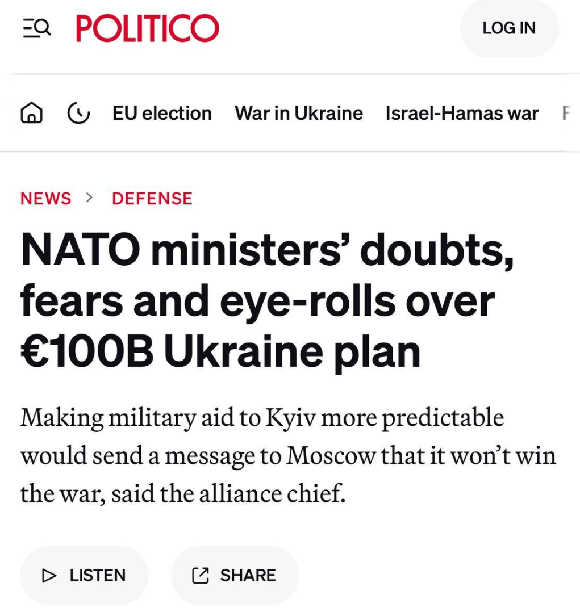Image resolution: width=580 pixels, height=612 pixels.
Task: Go to the home page icon
Action: [x=31, y=114]
